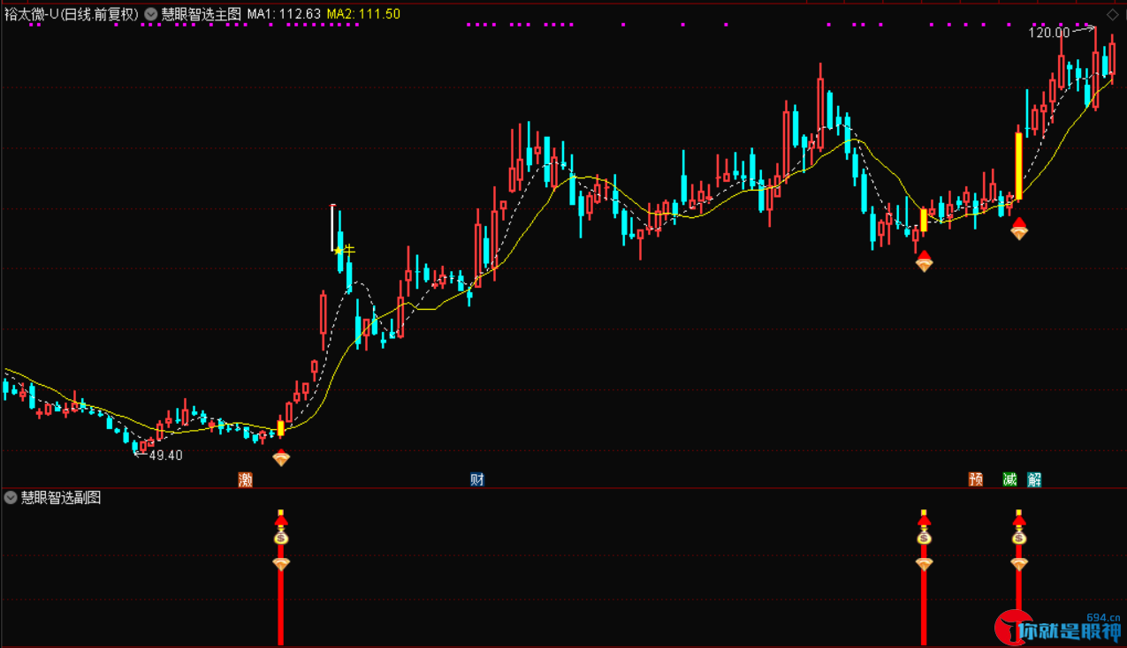1127x648 pixels.
Task: Click the 慧眼智选副图 sub-chart title
Action: (x=61, y=497)
